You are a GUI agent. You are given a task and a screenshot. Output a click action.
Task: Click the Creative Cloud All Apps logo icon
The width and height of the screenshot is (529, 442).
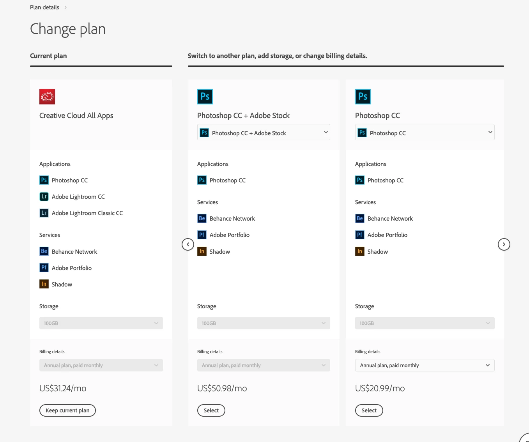47,97
